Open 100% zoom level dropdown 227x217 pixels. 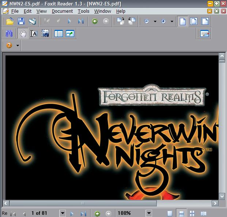click(x=149, y=213)
